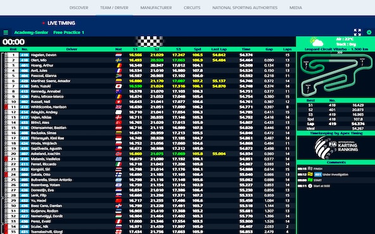Open the Free Practice 1 session selector
The width and height of the screenshot is (375, 234).
coord(68,32)
